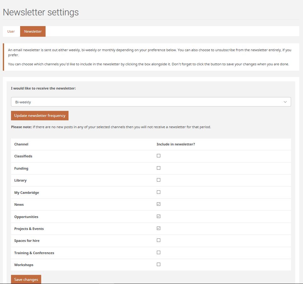Uncheck the News channel checkbox

158,204
